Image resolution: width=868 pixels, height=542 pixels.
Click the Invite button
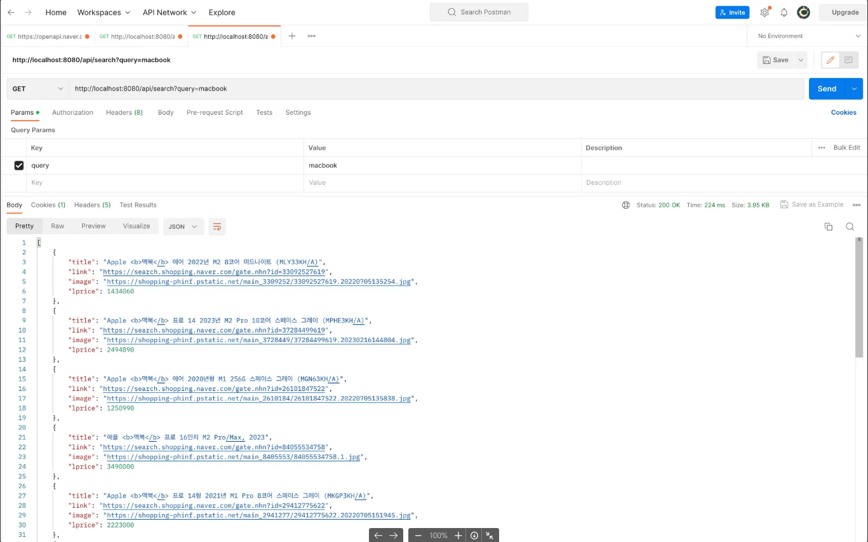[732, 12]
